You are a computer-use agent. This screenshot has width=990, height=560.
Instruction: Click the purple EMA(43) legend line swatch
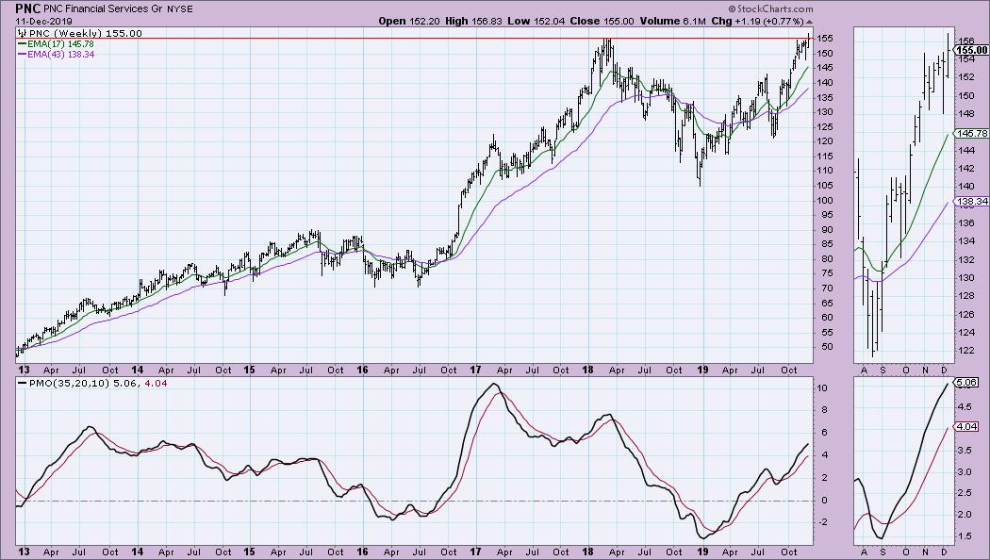click(22, 55)
